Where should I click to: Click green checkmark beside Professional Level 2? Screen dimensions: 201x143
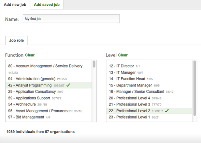pyautogui.click(x=167, y=111)
